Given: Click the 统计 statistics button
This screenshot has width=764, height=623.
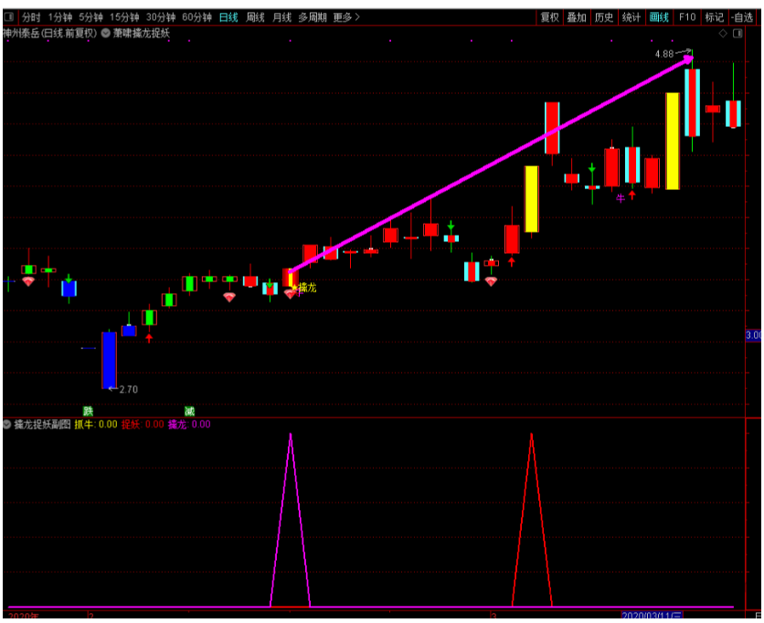Looking at the screenshot, I should (x=631, y=17).
